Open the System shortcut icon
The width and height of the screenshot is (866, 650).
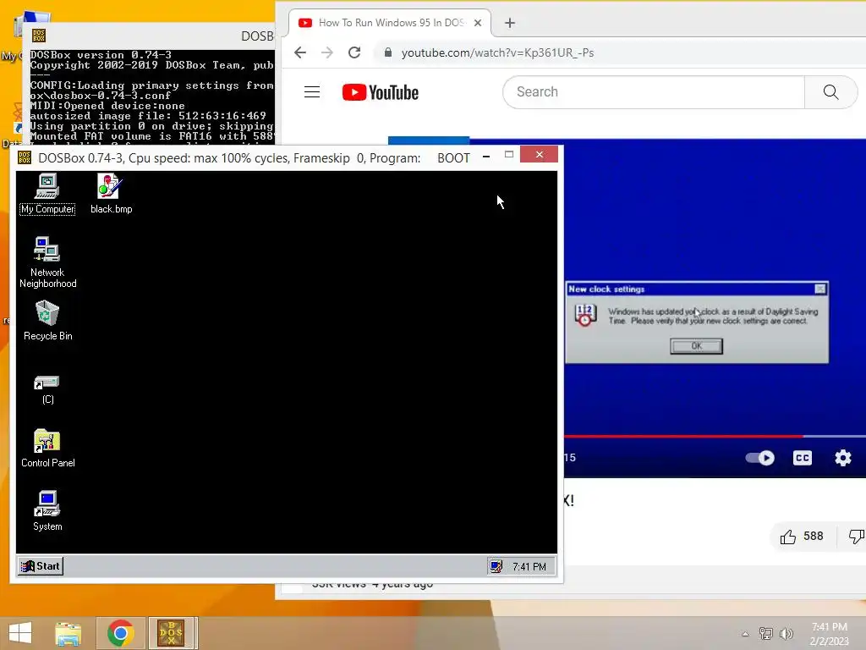[x=47, y=510]
